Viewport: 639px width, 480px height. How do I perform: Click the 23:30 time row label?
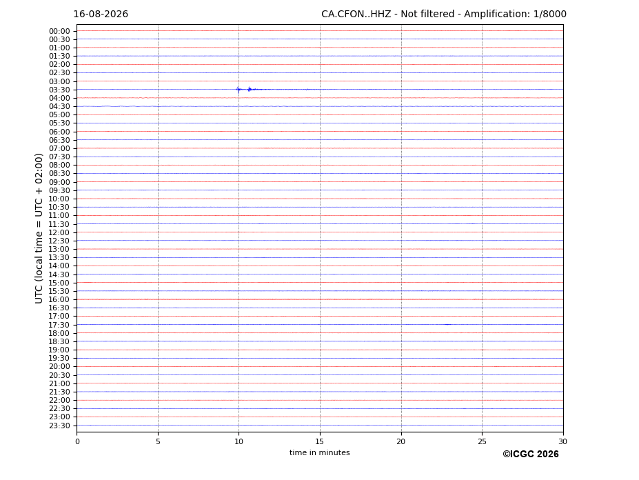click(x=59, y=426)
